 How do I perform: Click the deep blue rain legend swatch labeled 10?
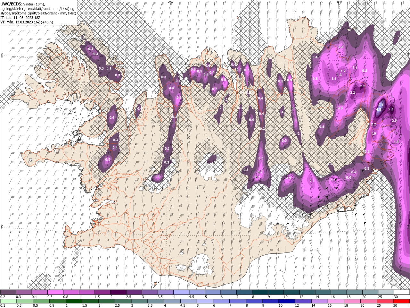tap(286, 301)
